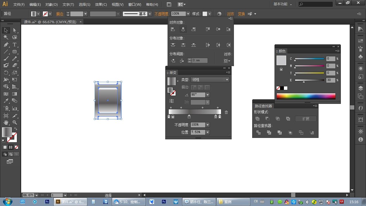Open the gradient angle 90° dropdown
The width and height of the screenshot is (366, 206).
(208, 95)
